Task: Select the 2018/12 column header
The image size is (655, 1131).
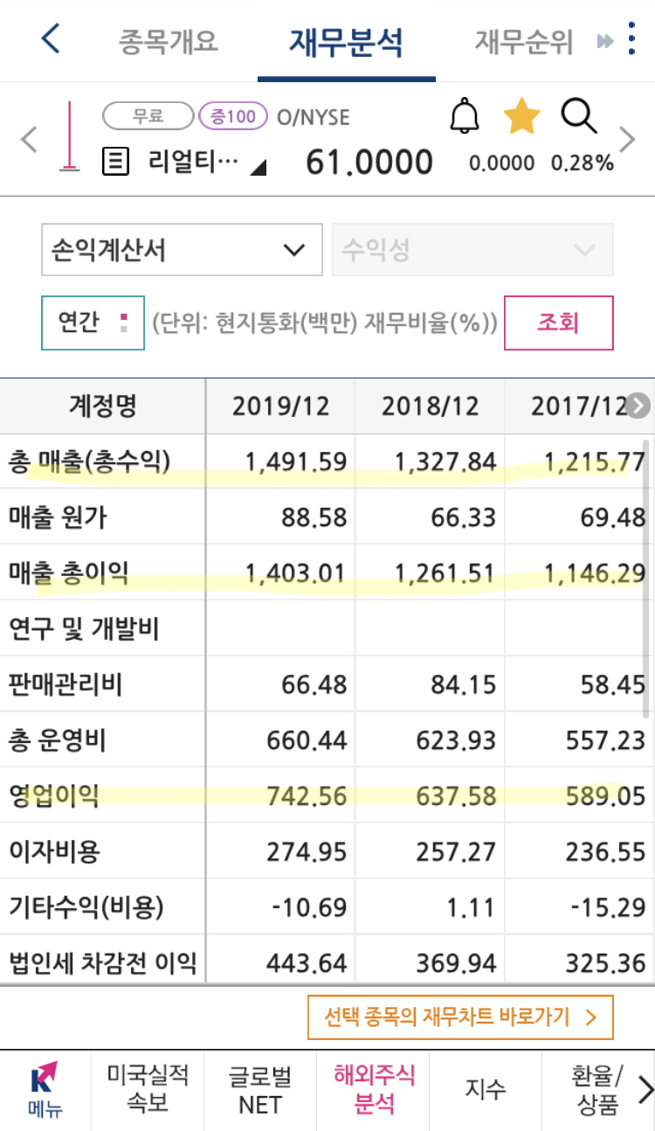Action: pos(431,406)
